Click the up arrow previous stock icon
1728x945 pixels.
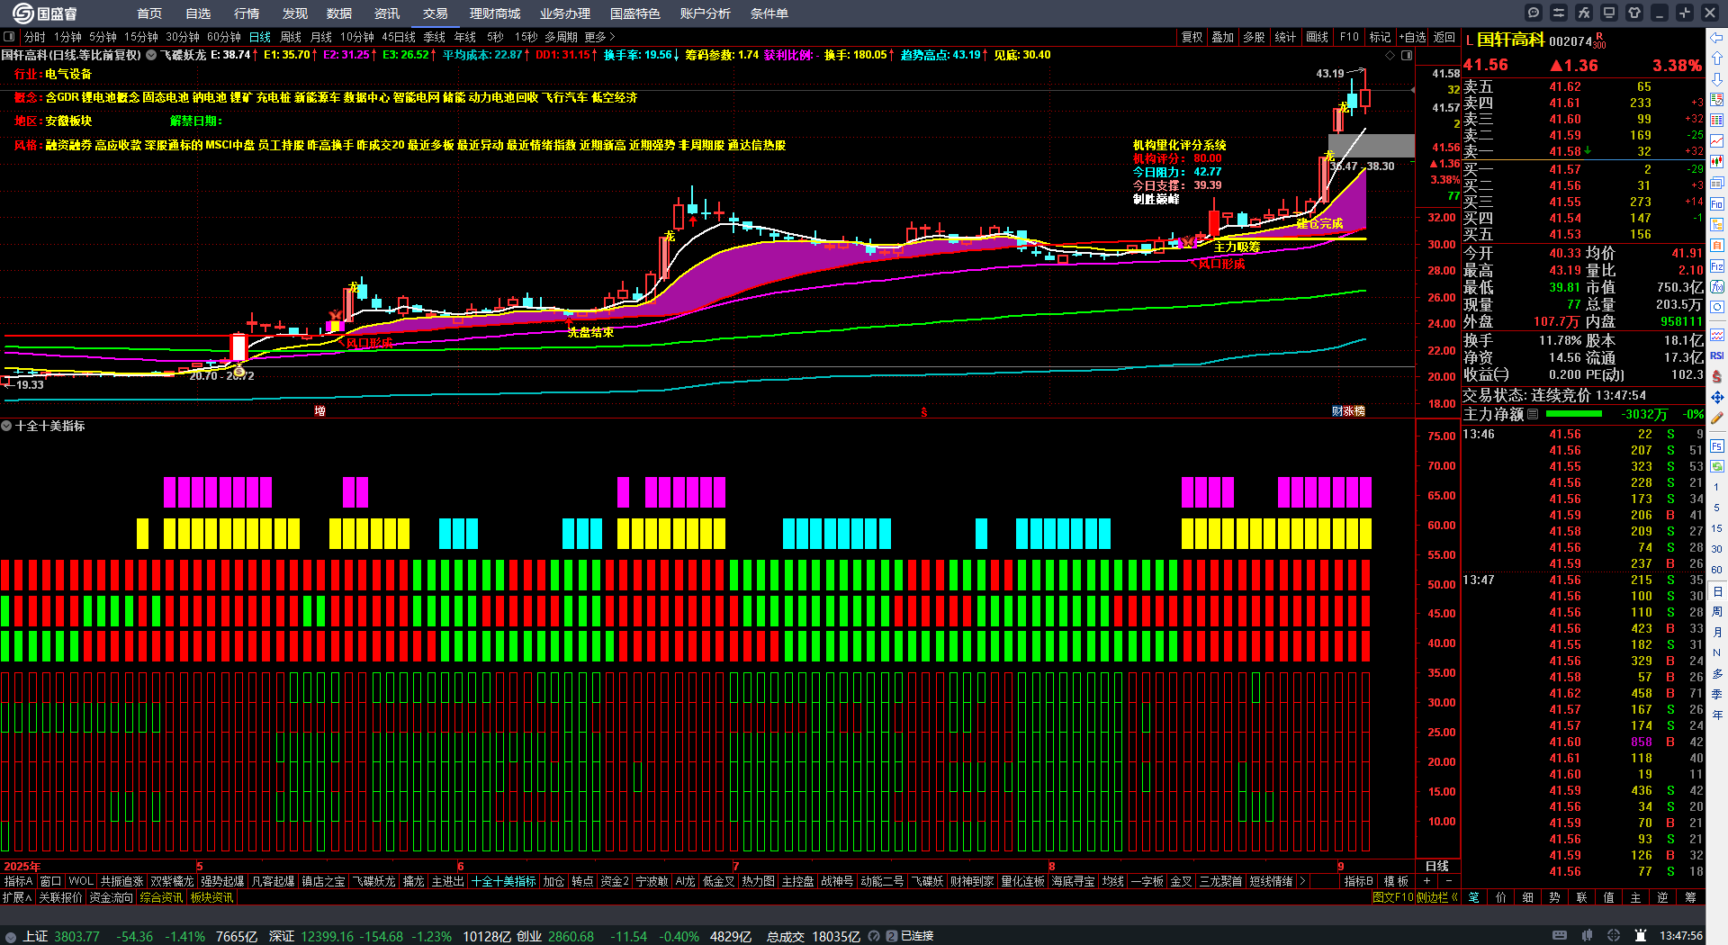(x=1717, y=58)
